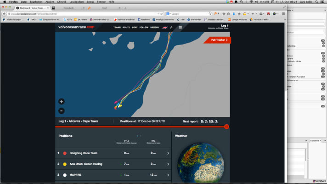The image size is (327, 184).
Task: Click the Positions carousel first dot
Action: click(x=137, y=136)
